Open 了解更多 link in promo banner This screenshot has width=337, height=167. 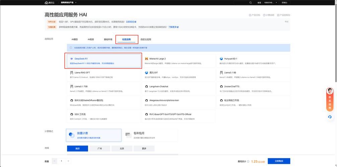(x=173, y=27)
